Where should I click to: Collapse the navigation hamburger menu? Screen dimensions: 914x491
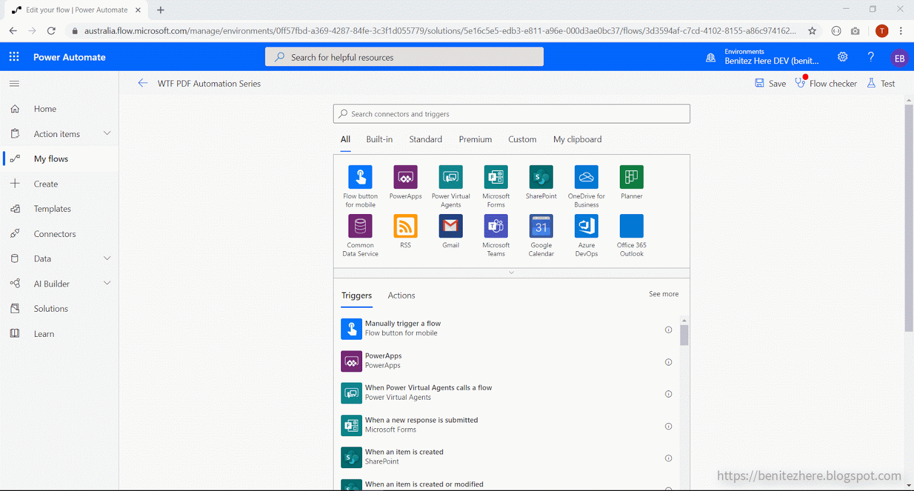(14, 83)
